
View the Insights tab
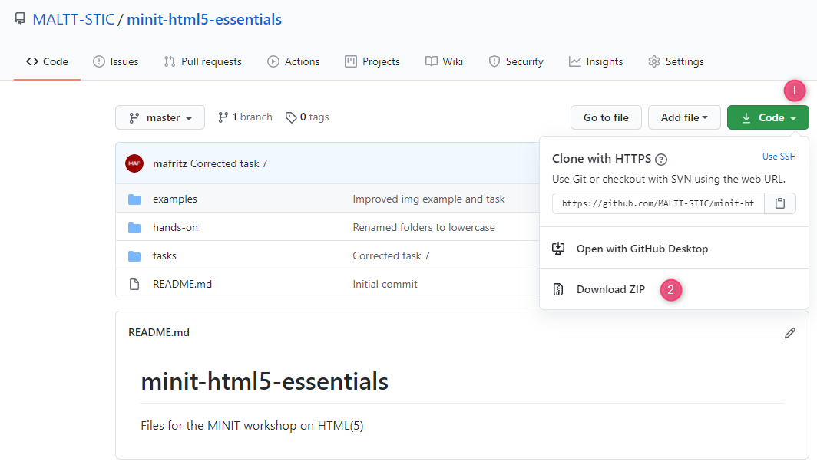coord(596,61)
